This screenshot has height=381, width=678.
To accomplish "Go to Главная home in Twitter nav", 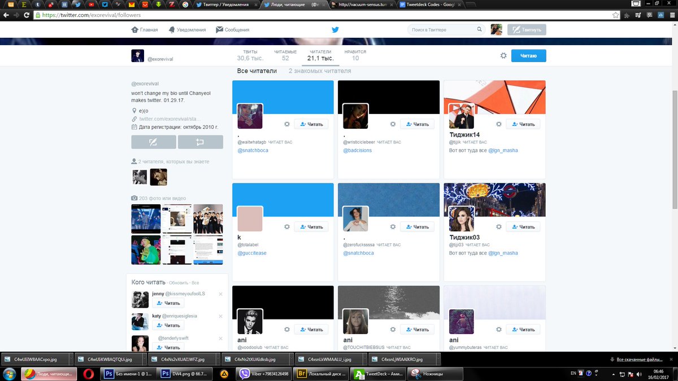I will coord(145,30).
